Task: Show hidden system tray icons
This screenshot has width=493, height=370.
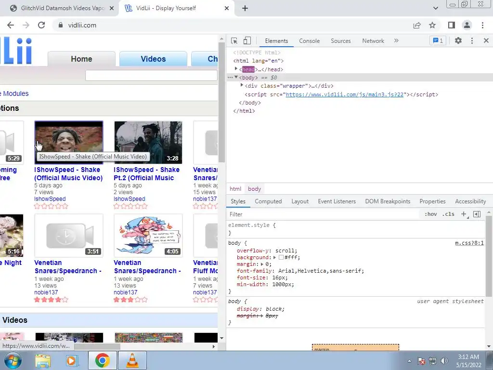Action: click(x=409, y=361)
